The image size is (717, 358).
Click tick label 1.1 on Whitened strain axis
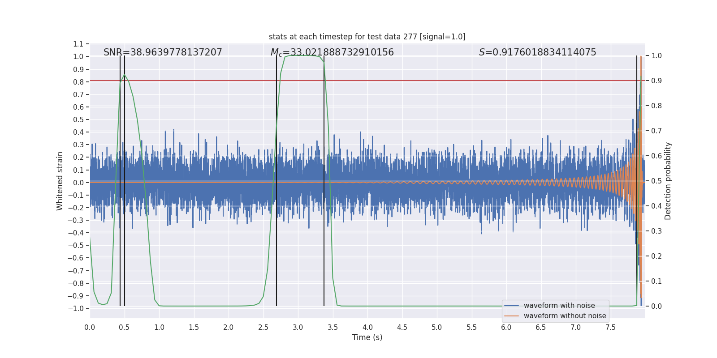(78, 44)
